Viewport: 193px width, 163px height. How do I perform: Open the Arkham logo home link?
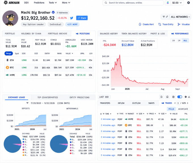(x=12, y=3)
